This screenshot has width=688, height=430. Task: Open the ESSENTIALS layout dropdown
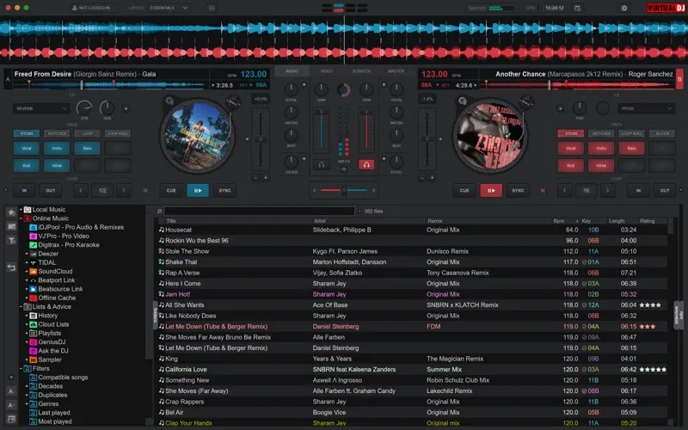169,8
